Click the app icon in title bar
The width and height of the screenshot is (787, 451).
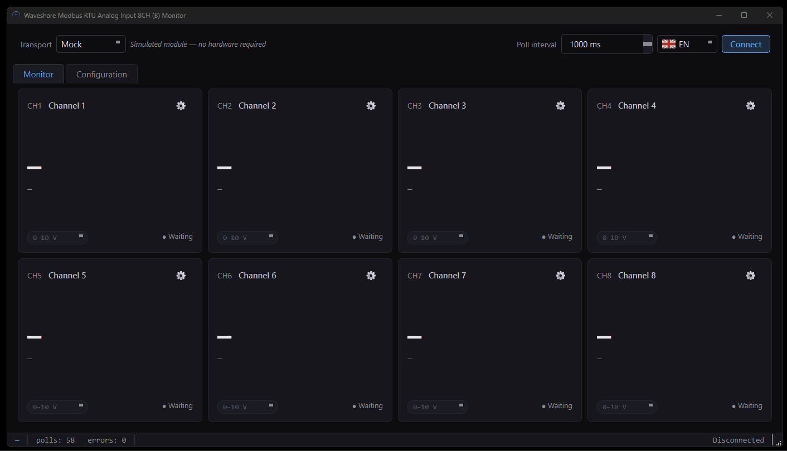(x=16, y=15)
